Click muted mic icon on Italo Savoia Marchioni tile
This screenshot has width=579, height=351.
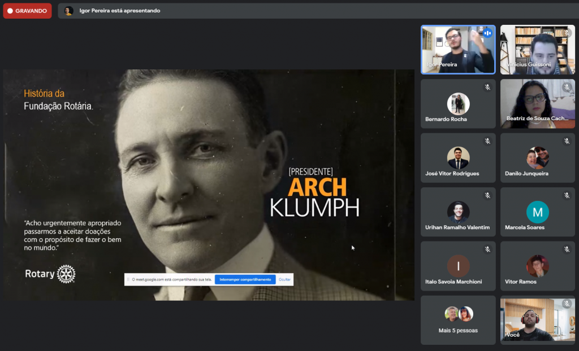pos(487,250)
